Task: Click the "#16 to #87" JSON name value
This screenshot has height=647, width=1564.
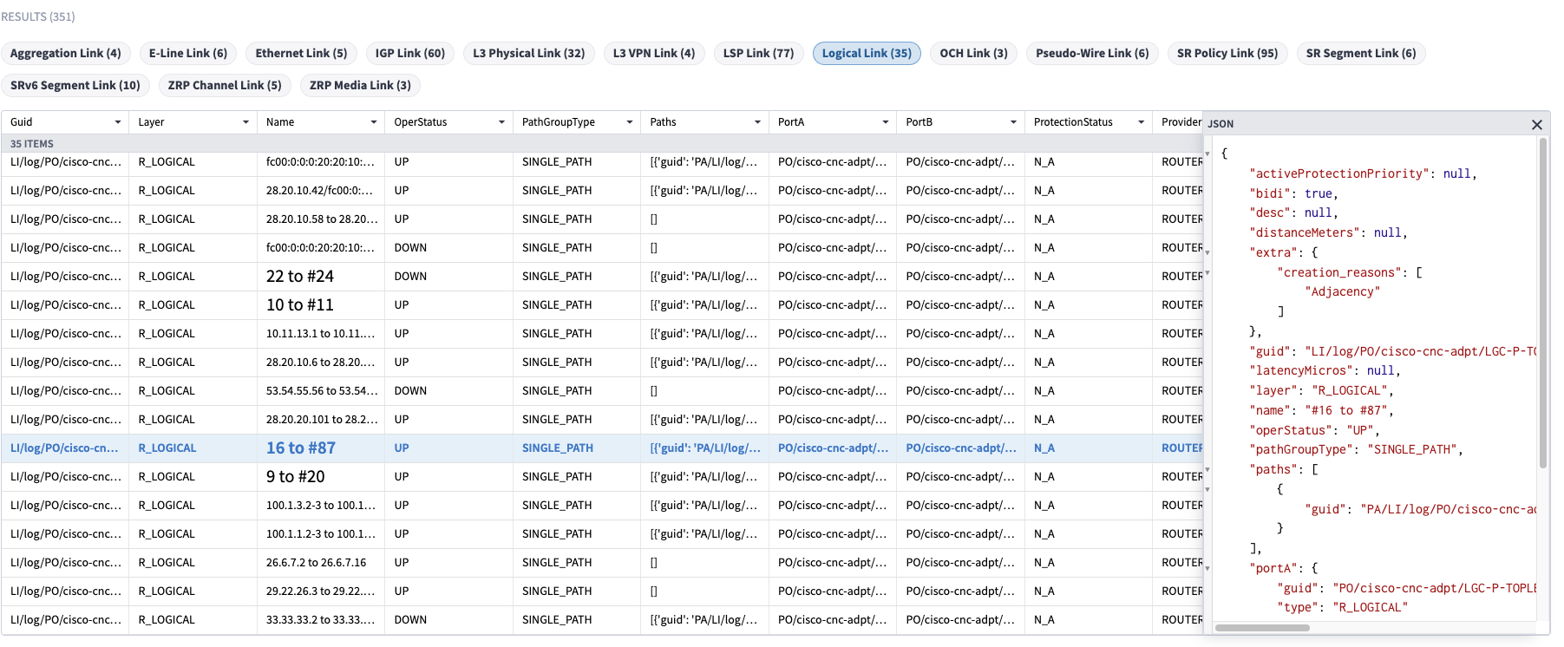Action: click(1346, 411)
